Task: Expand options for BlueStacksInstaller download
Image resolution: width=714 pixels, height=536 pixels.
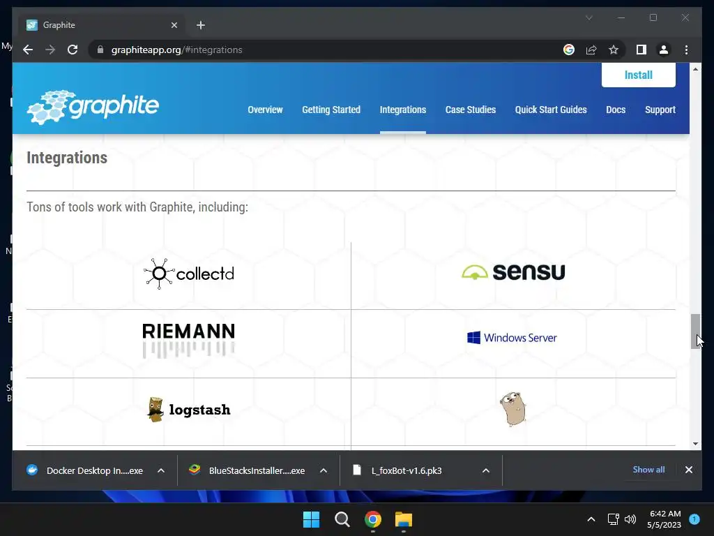Action: point(324,470)
